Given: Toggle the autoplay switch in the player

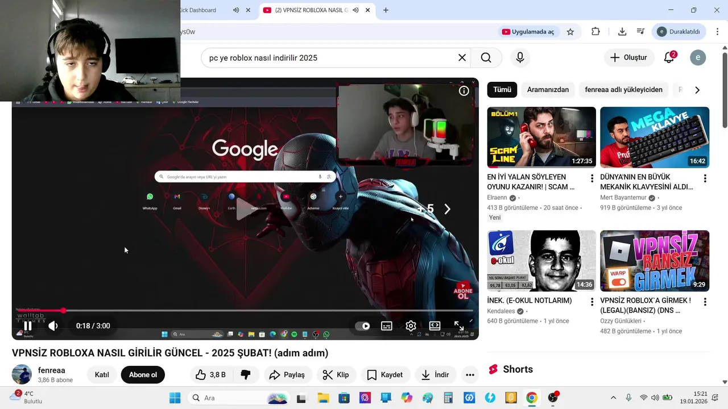Looking at the screenshot, I should 363,326.
